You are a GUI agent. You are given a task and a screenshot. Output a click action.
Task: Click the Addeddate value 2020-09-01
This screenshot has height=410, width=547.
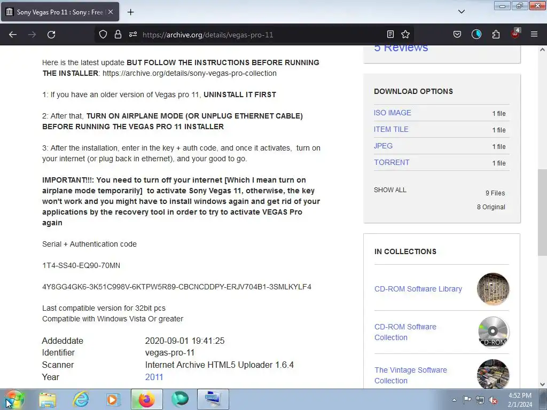click(x=184, y=341)
